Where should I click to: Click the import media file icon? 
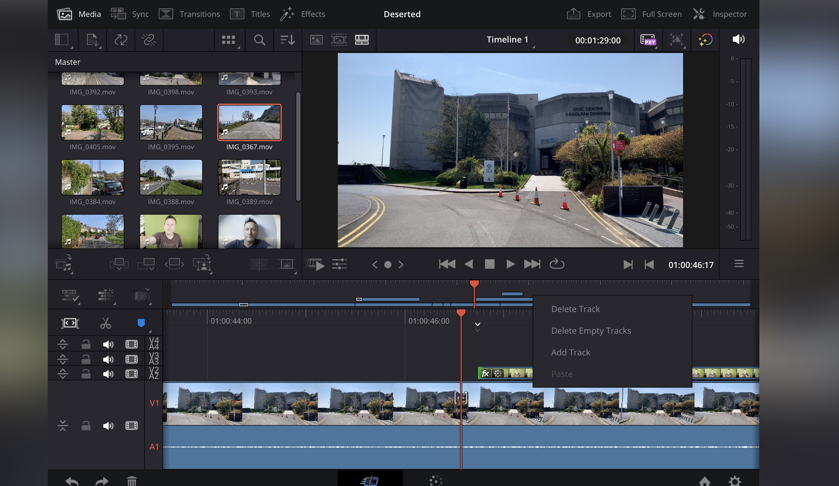coord(92,40)
